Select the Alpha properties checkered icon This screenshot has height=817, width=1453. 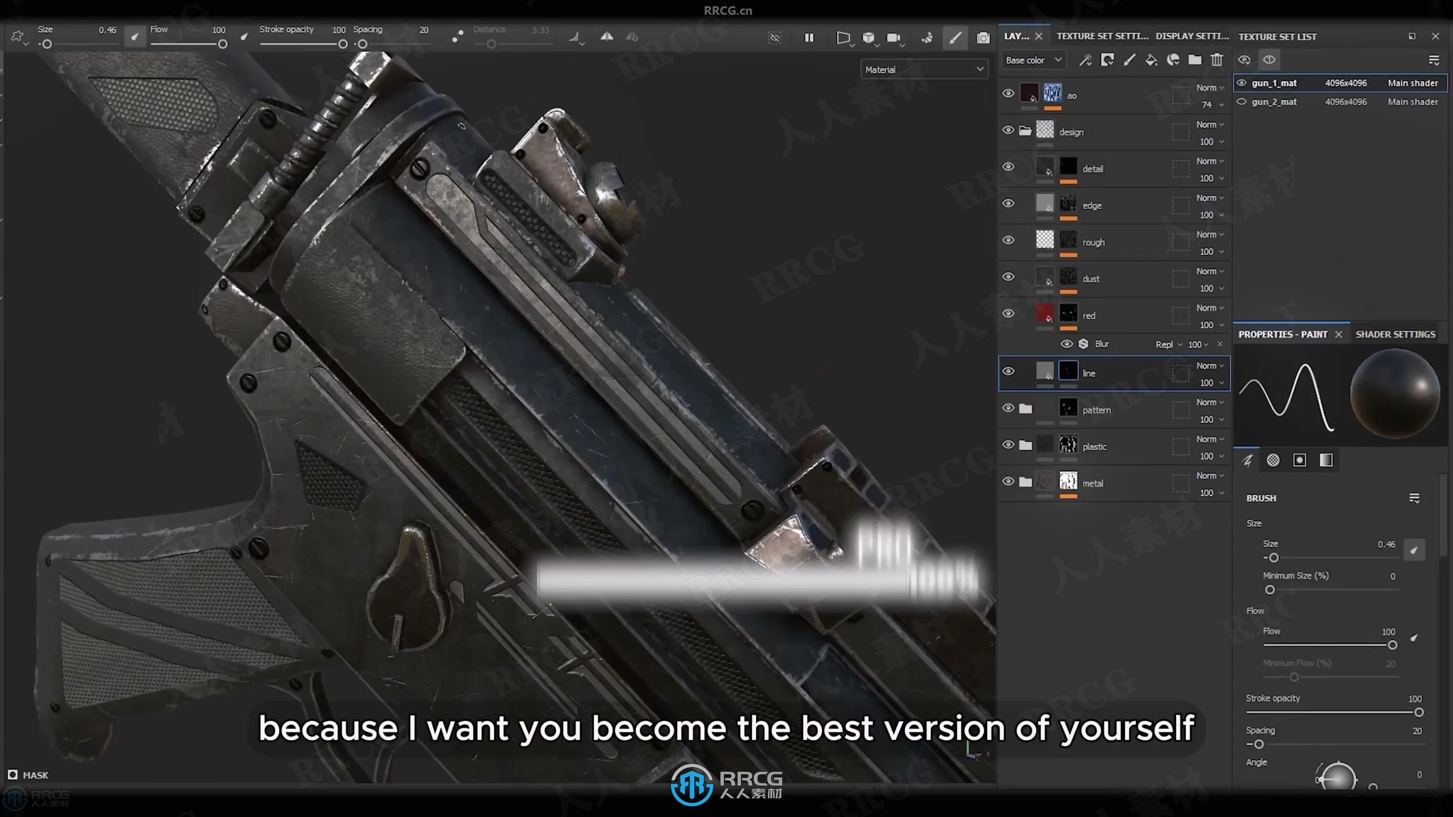pos(1273,460)
